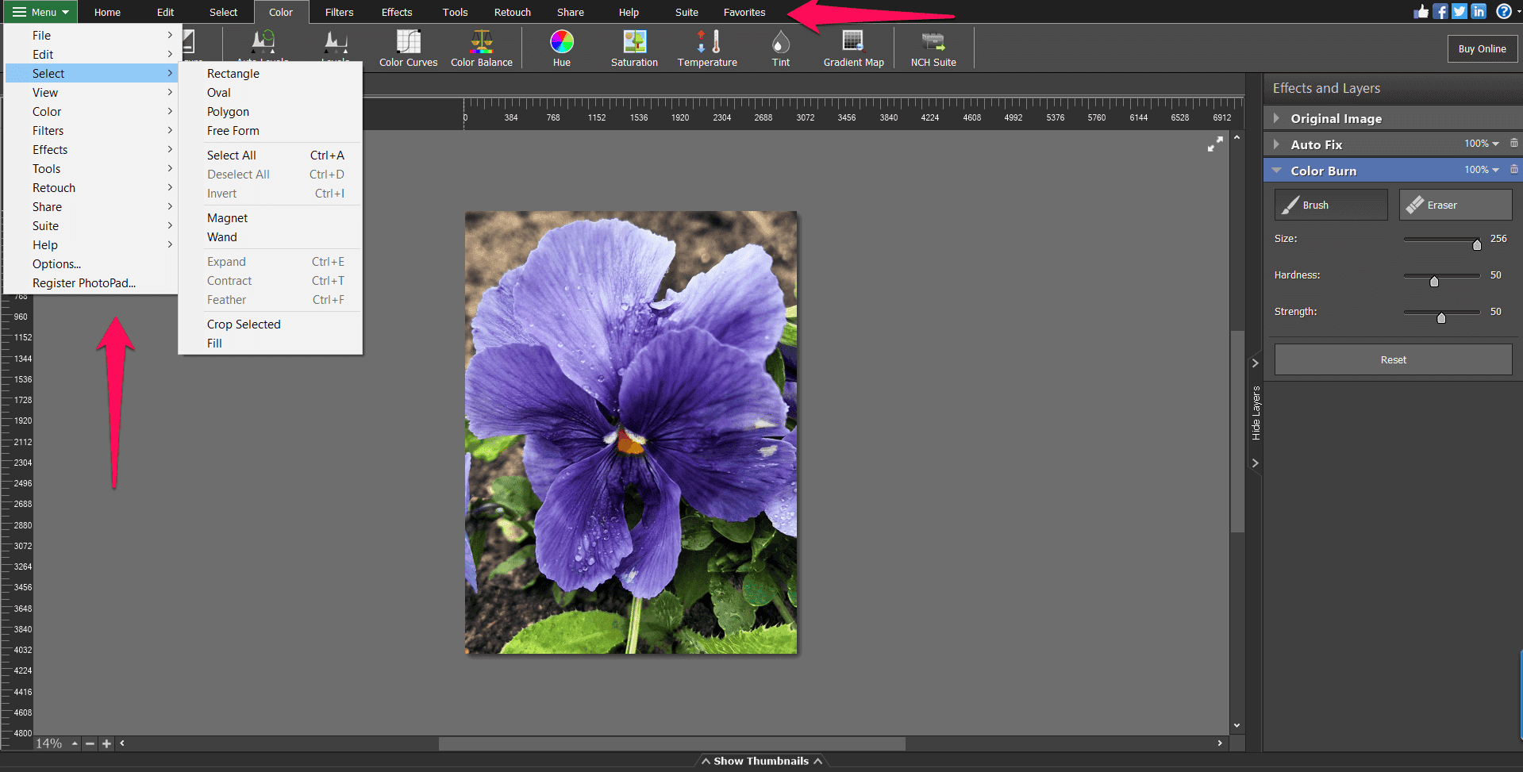Collapse the Color Burn layer section
This screenshot has width=1523, height=772.
[1277, 170]
